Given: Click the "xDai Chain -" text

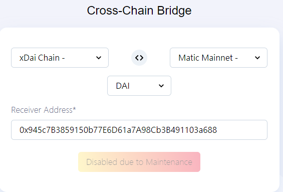Looking at the screenshot, I should [42, 58].
